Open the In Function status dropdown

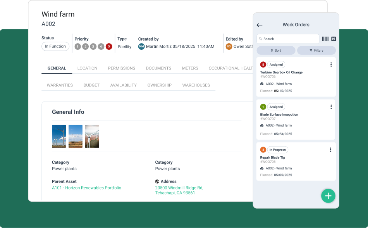55,47
